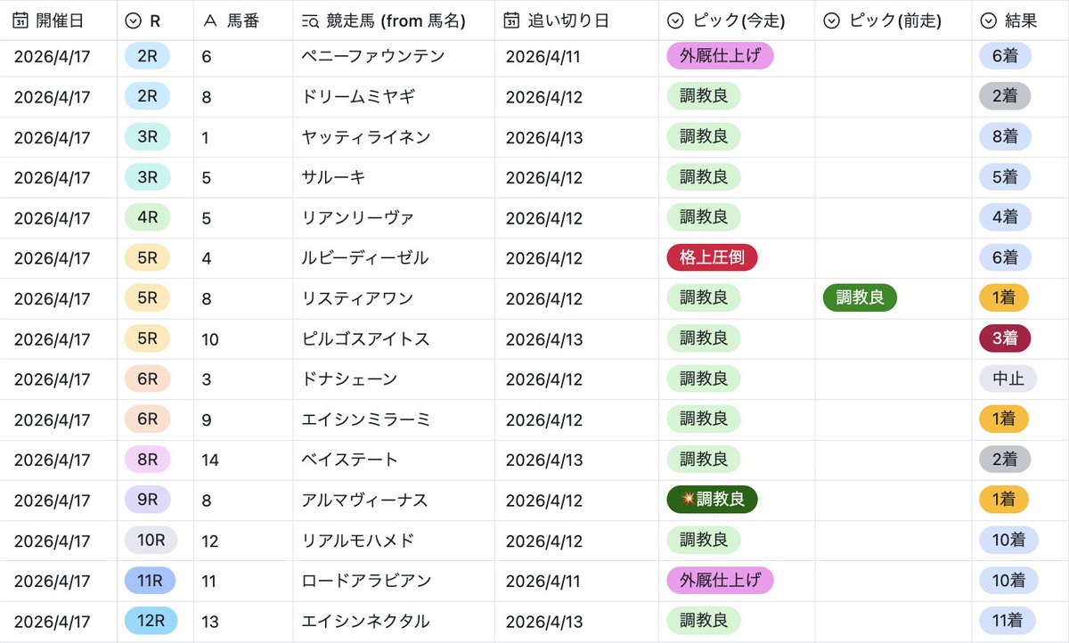This screenshot has width=1069, height=643.
Task: Click the horse name ロードアラビアン
Action: (367, 581)
